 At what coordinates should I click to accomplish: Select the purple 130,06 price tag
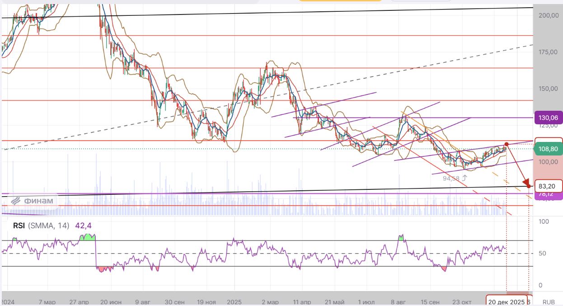click(549, 118)
